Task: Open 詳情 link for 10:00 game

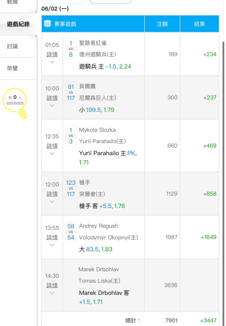Action: point(52,98)
